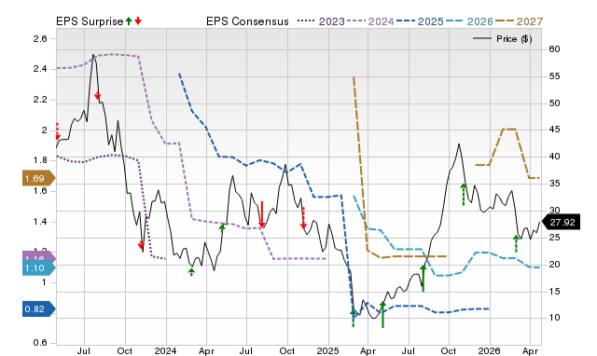This screenshot has width=597, height=356.
Task: Click the 2024 label on the time axis
Action: coord(166,350)
